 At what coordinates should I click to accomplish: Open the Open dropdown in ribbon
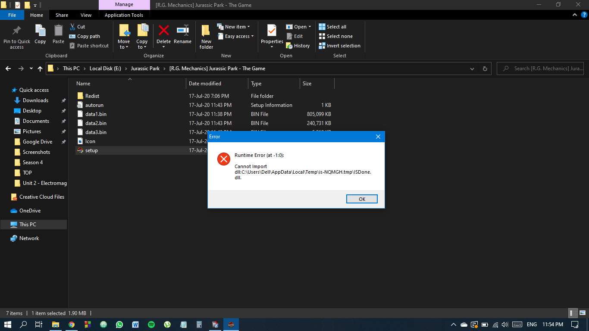click(x=298, y=27)
